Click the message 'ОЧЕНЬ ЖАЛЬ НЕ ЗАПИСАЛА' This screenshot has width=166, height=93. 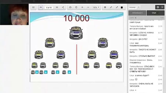pos(141,85)
